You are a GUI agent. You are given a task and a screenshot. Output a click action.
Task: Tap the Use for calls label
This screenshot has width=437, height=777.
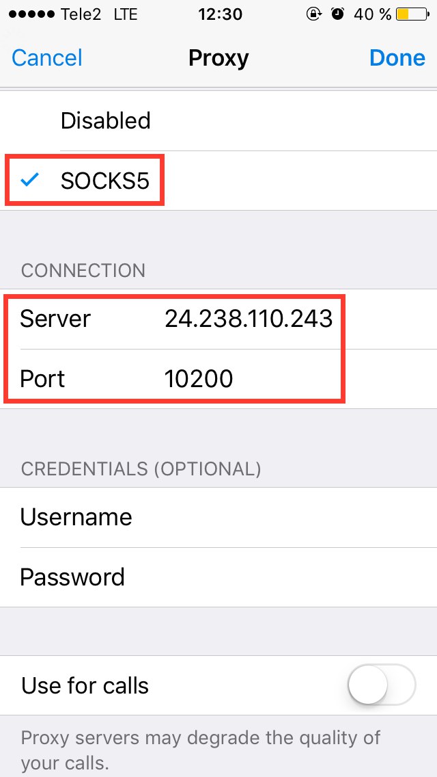point(85,685)
